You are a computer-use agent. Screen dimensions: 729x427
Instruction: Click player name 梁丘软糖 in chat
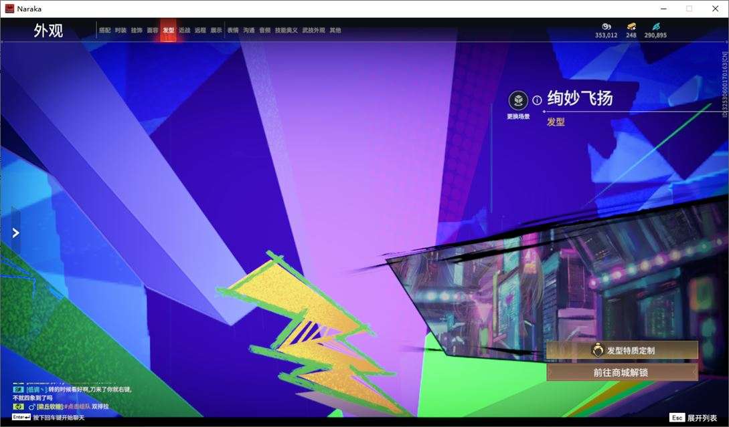[50, 406]
